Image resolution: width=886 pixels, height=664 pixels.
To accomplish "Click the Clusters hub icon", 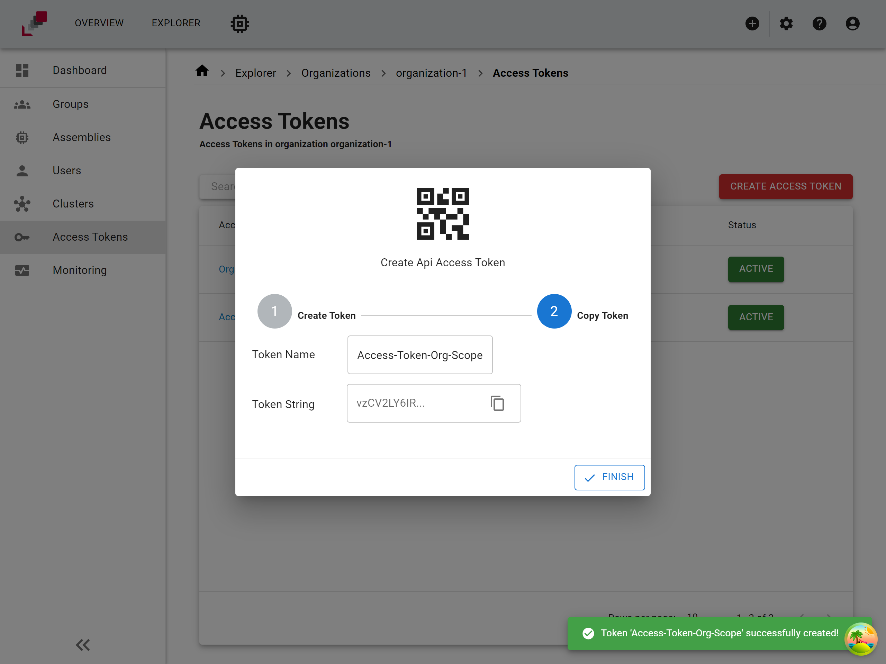I will tap(22, 204).
